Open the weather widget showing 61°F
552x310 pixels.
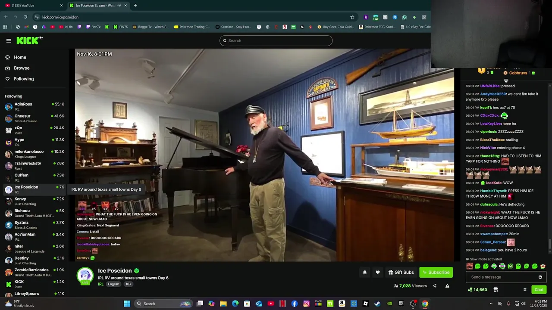19,304
